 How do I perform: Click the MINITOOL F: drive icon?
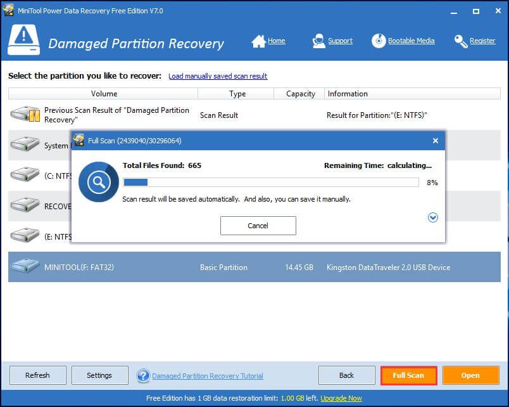[25, 267]
